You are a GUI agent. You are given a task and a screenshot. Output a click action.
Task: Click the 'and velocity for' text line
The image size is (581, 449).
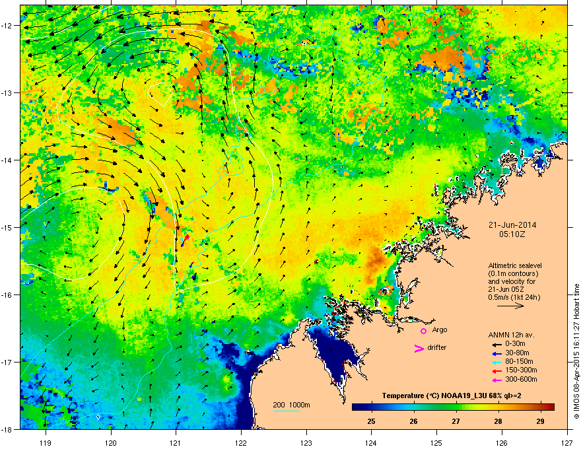point(512,281)
